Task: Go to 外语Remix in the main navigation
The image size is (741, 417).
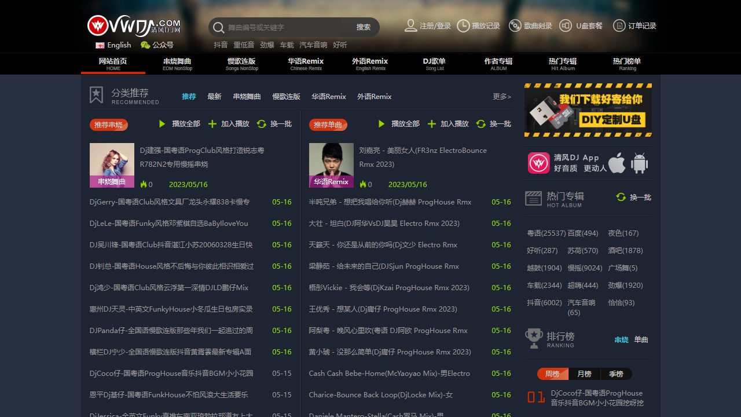Action: click(370, 64)
